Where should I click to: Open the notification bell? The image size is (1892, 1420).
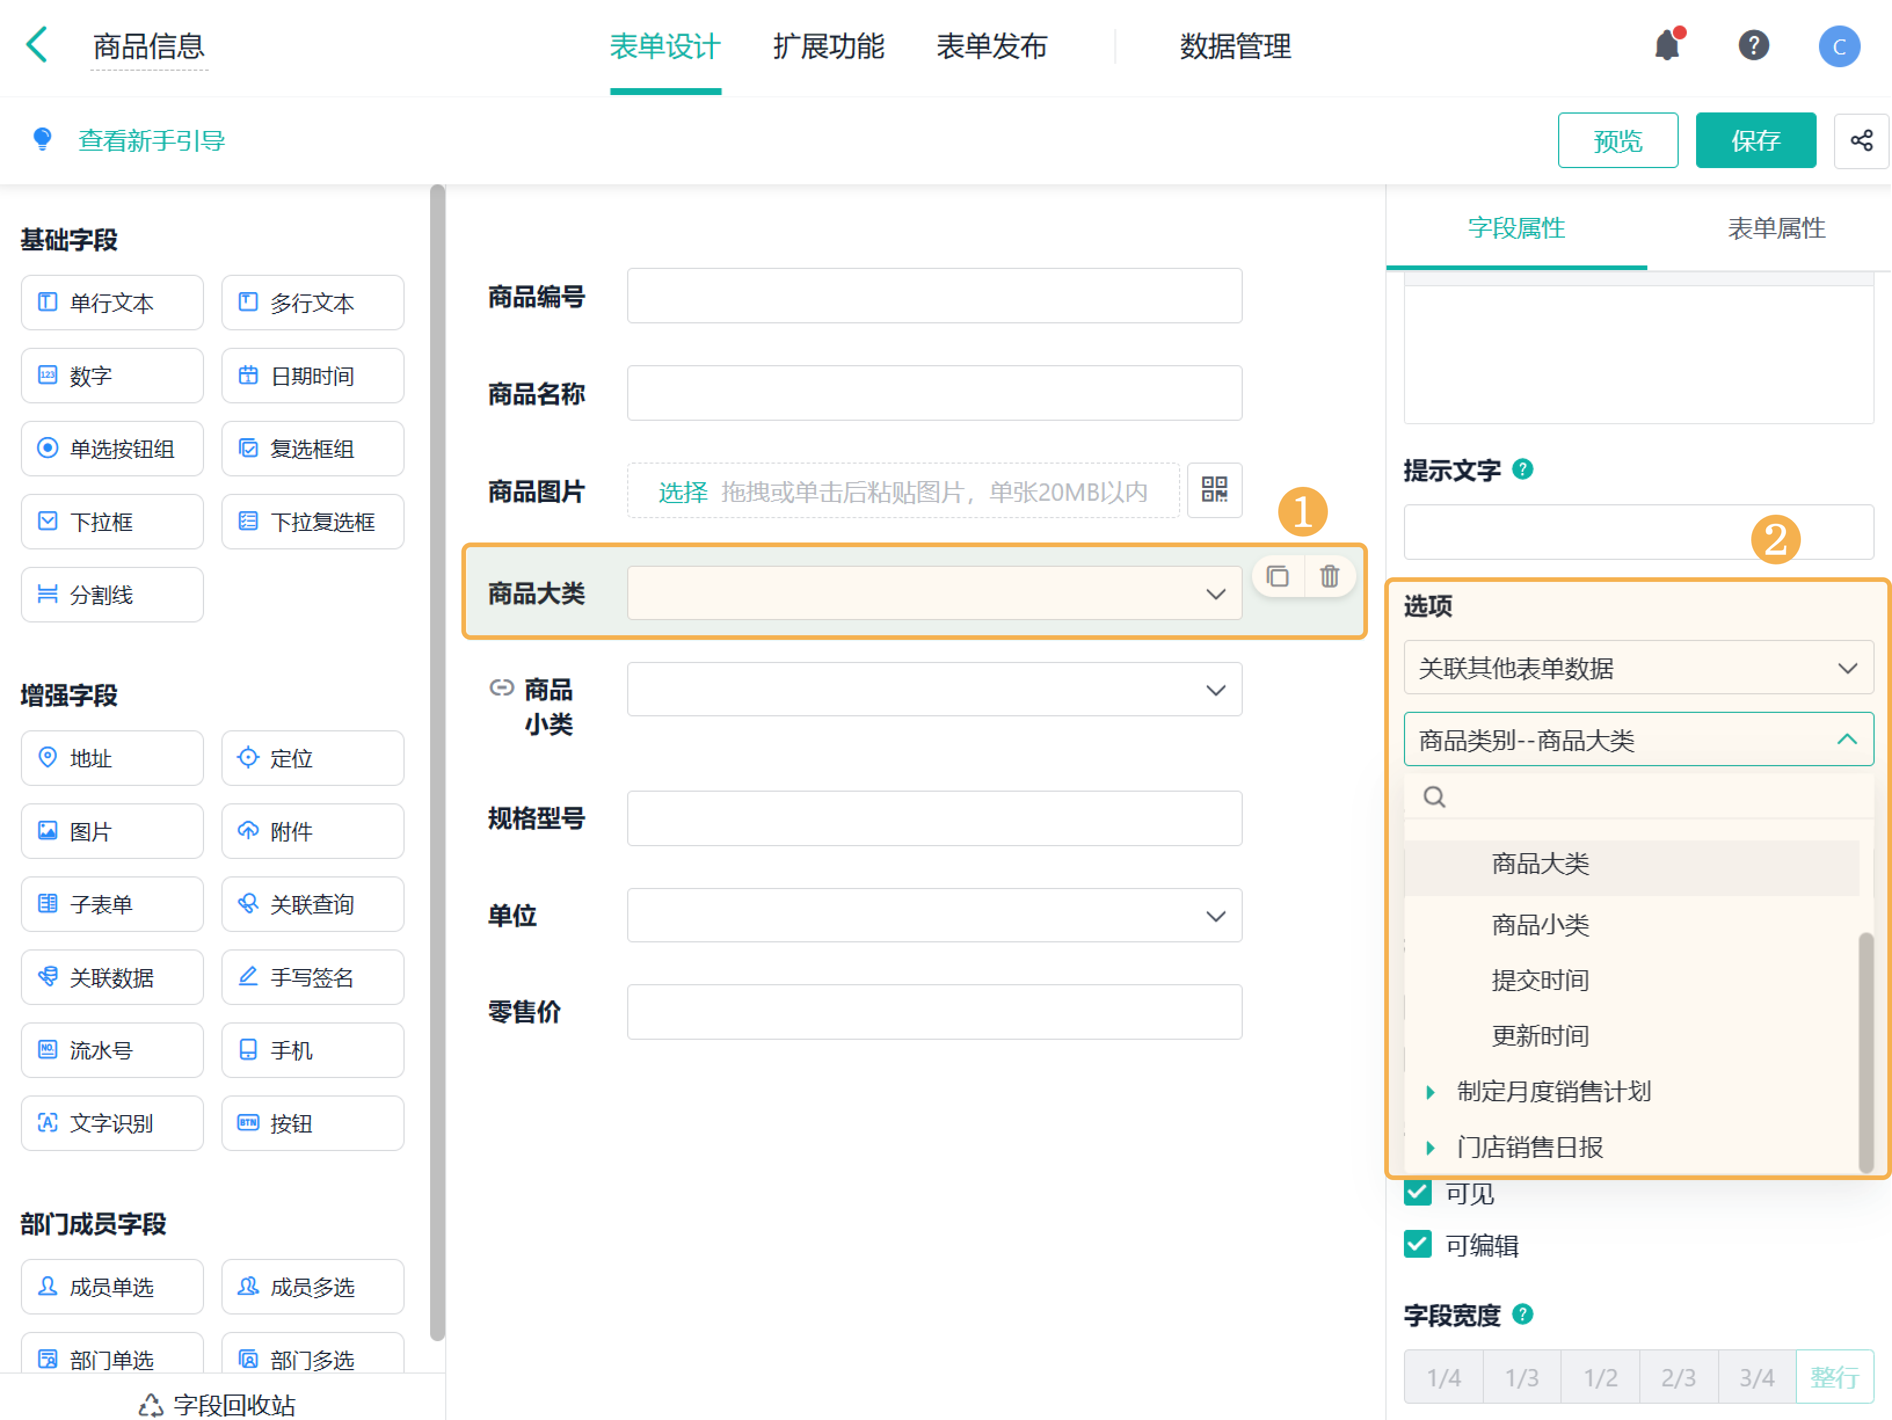click(x=1667, y=45)
